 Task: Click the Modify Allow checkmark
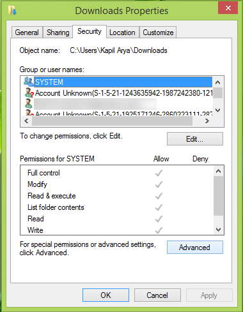coord(159,184)
